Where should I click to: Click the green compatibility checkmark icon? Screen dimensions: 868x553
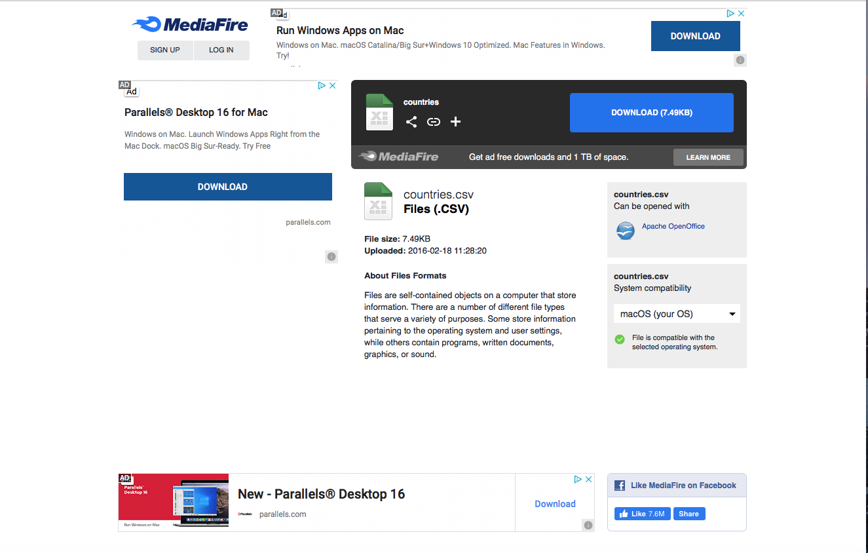coord(620,339)
